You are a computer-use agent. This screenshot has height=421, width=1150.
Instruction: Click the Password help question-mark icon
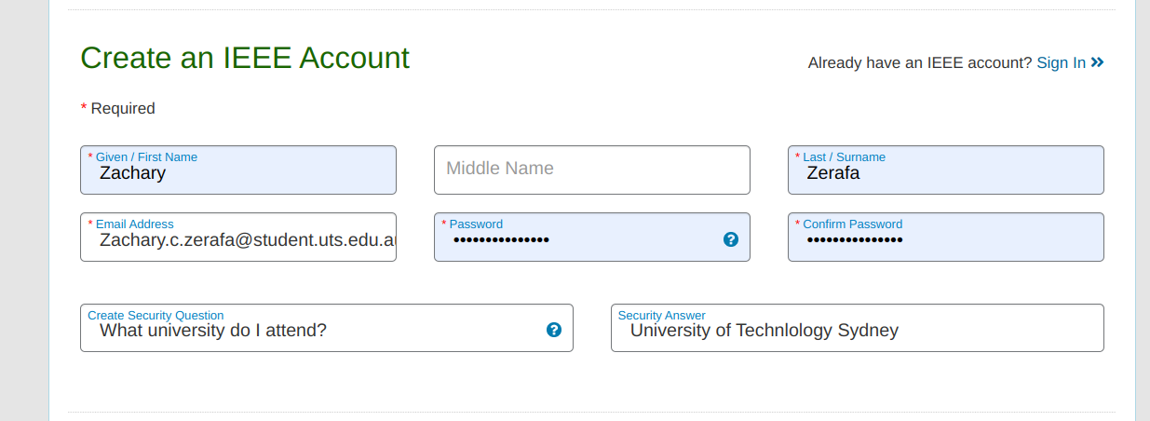coord(731,239)
